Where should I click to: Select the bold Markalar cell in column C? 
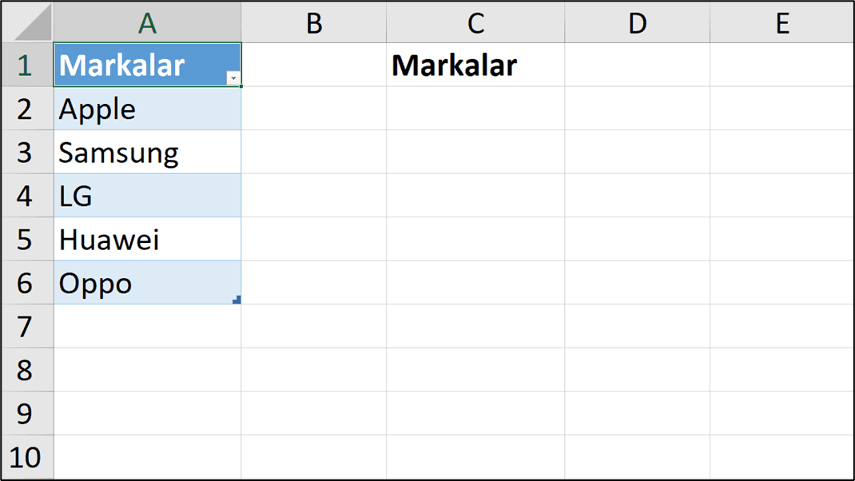[x=475, y=65]
